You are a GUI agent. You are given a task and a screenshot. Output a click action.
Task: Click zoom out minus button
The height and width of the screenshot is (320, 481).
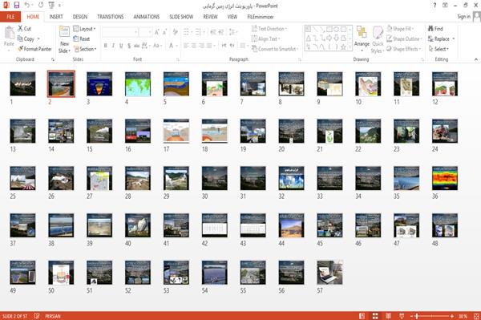[x=412, y=316]
